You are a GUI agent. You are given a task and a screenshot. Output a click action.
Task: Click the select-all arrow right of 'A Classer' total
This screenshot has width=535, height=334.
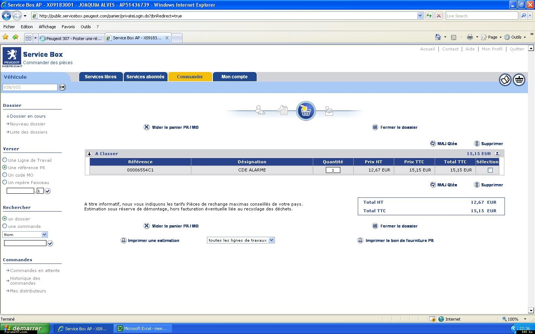click(x=497, y=154)
